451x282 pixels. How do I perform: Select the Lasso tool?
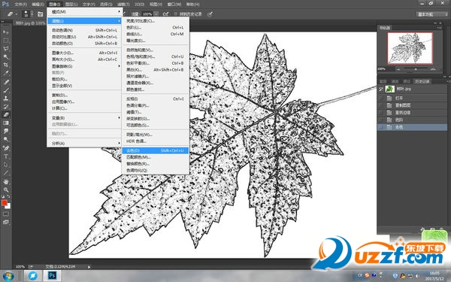[x=6, y=48]
